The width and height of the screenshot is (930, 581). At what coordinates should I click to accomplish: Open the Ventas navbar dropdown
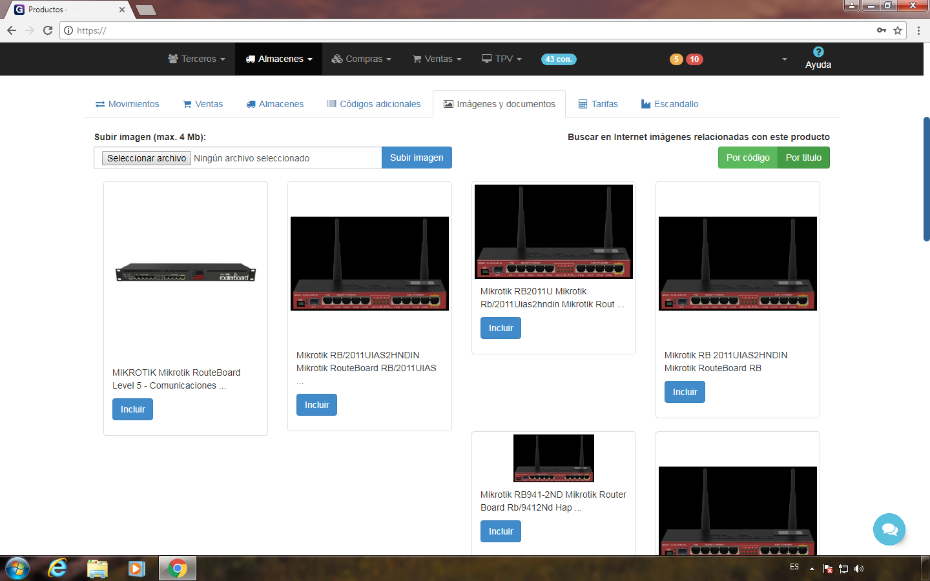437,59
